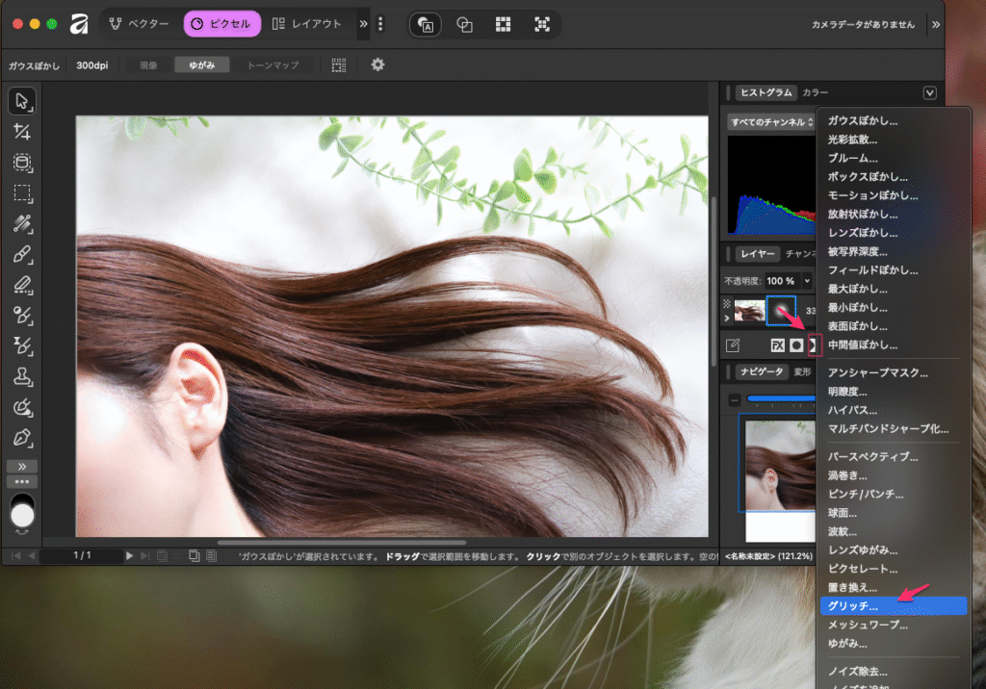This screenshot has width=986, height=689.
Task: Select the Move tool arrow
Action: [x=23, y=101]
